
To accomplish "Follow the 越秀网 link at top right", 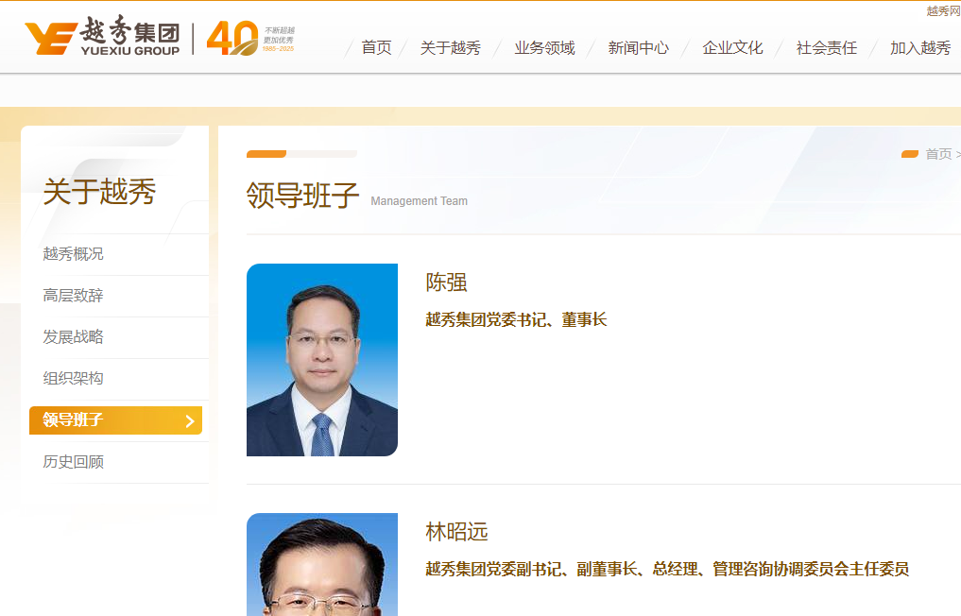I will 943,11.
